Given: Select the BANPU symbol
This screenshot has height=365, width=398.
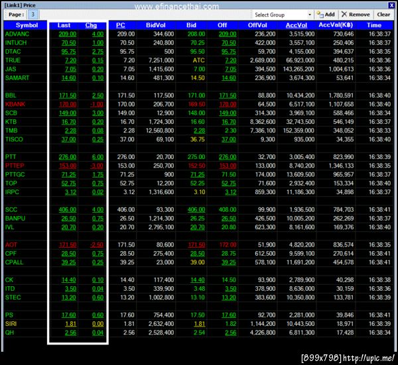Looking at the screenshot, I should pos(15,218).
